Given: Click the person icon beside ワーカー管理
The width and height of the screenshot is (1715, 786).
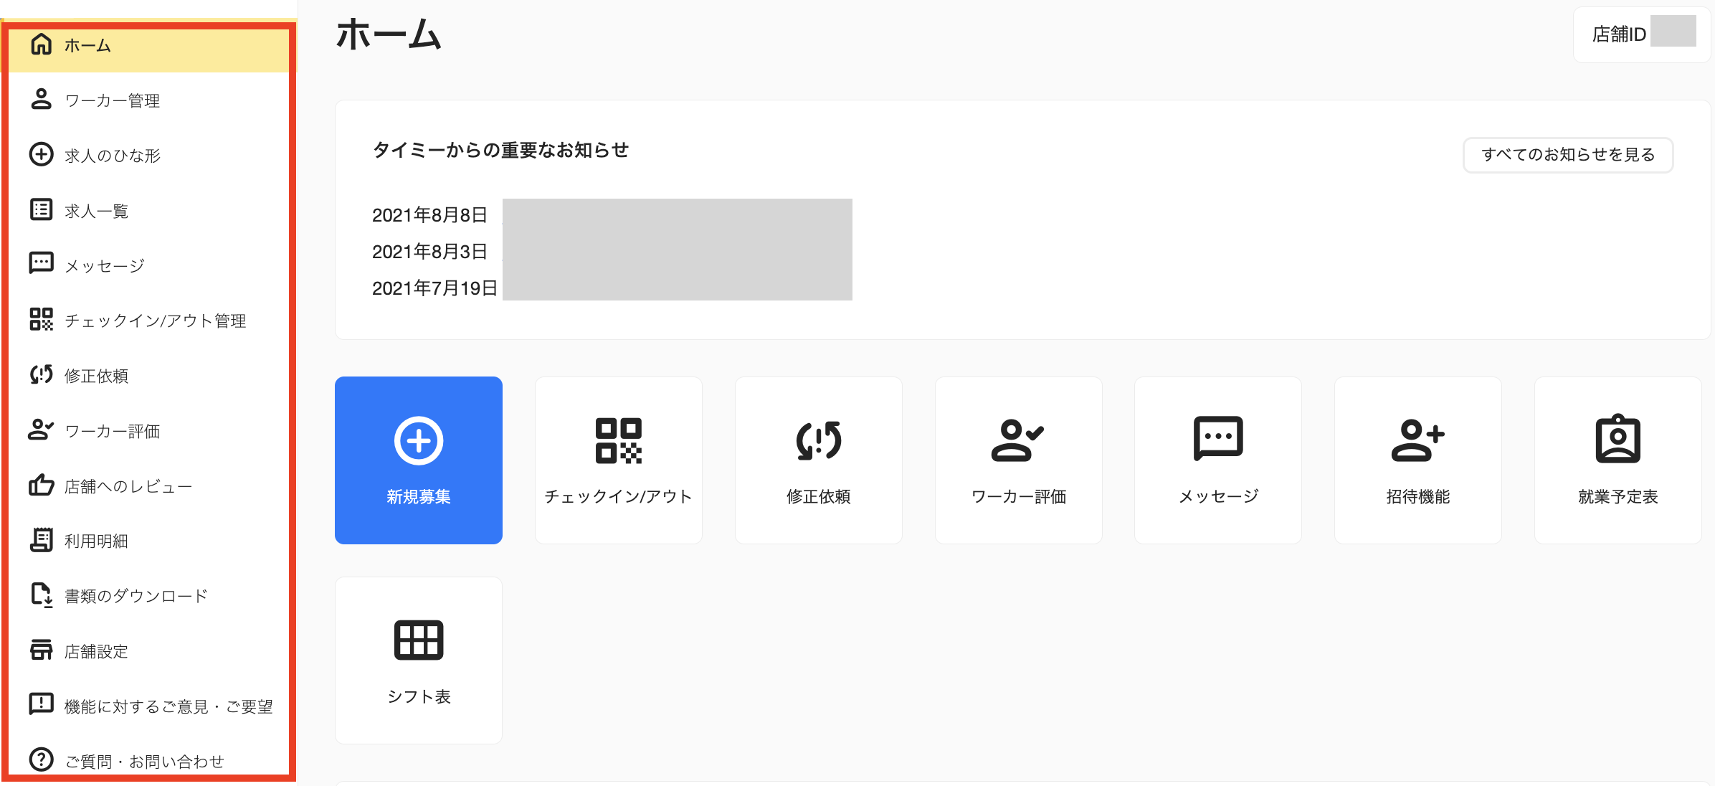Looking at the screenshot, I should (x=41, y=99).
